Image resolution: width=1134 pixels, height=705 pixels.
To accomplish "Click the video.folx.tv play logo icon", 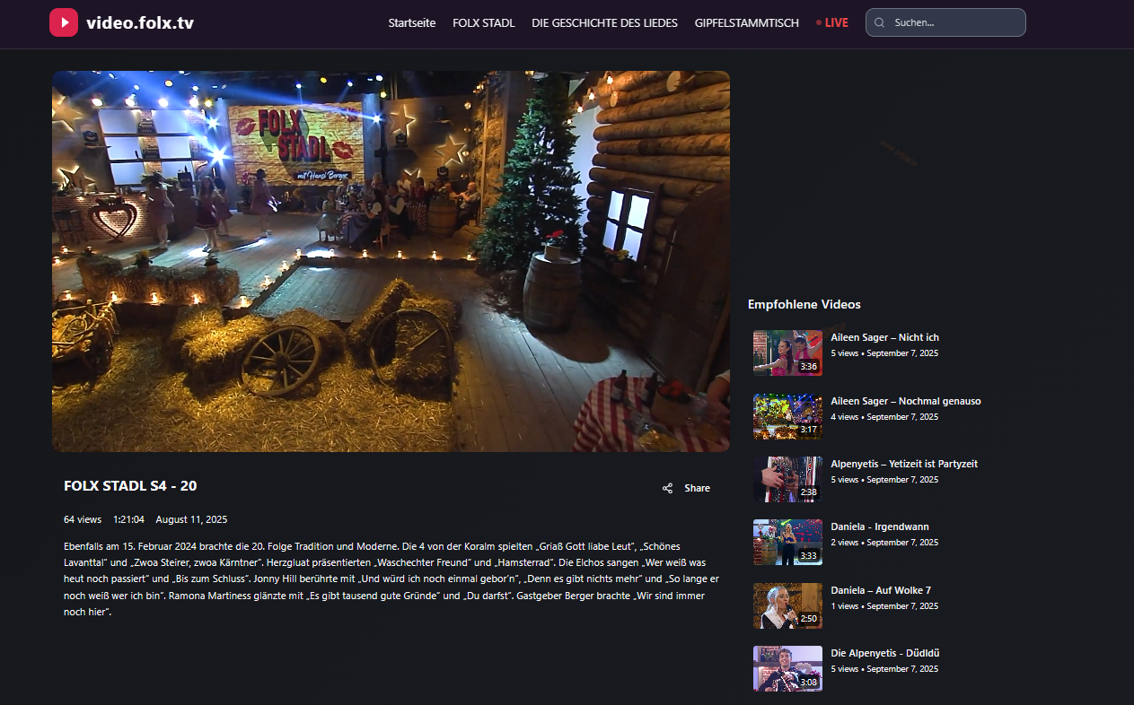I will [64, 22].
